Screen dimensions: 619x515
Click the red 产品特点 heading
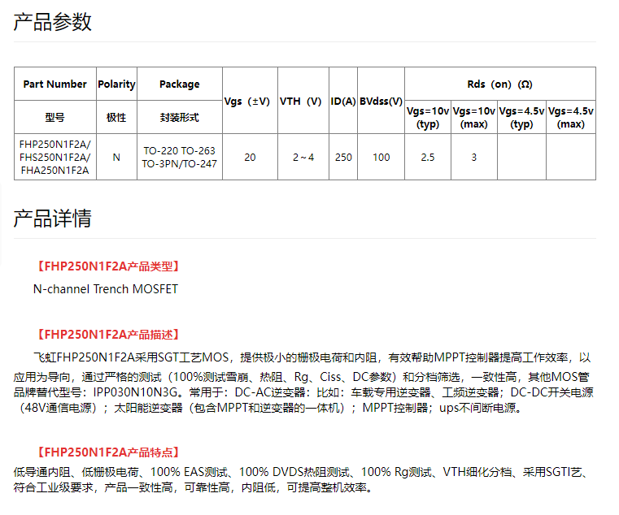point(107,452)
